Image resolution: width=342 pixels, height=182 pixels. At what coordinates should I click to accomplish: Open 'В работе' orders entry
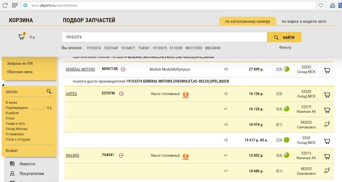(x=12, y=113)
